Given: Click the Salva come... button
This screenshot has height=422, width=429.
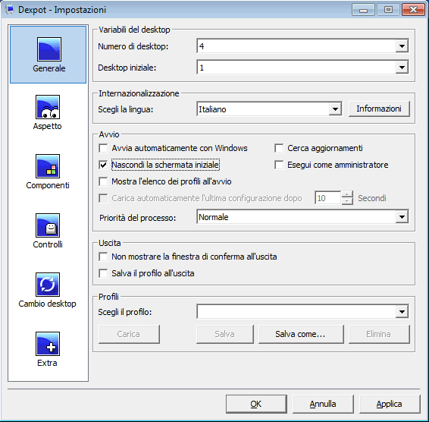Looking at the screenshot, I should tap(301, 334).
